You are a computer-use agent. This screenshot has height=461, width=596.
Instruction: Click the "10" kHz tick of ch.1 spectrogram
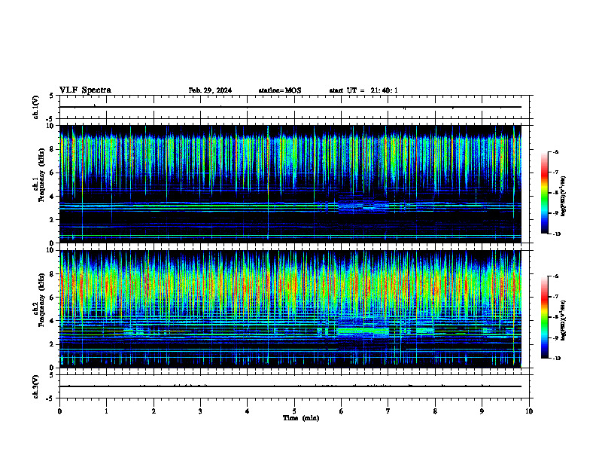pos(52,126)
